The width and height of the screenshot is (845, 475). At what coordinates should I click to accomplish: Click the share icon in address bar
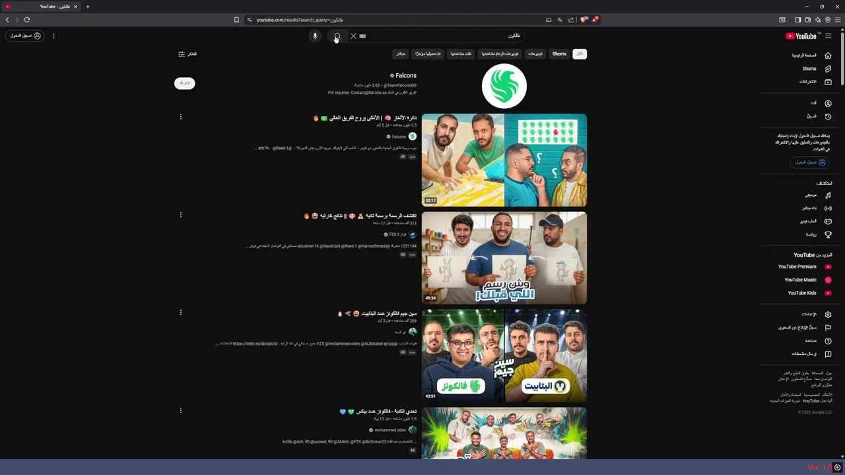(571, 20)
